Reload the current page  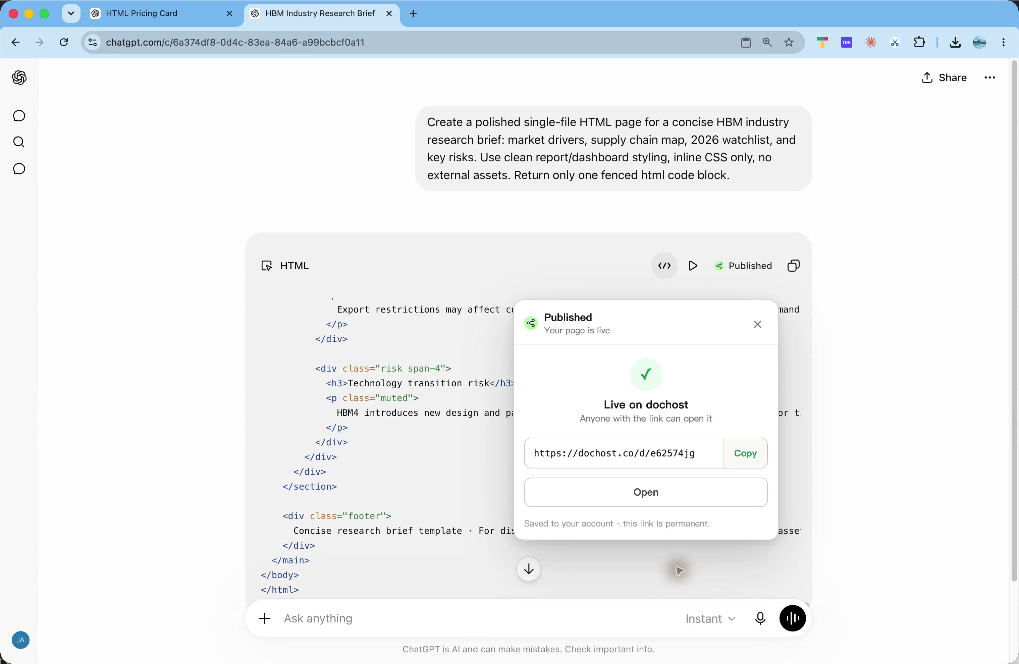(63, 42)
